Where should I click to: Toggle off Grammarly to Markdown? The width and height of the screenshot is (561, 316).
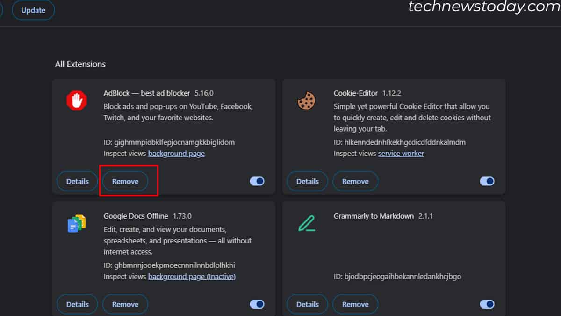click(487, 304)
